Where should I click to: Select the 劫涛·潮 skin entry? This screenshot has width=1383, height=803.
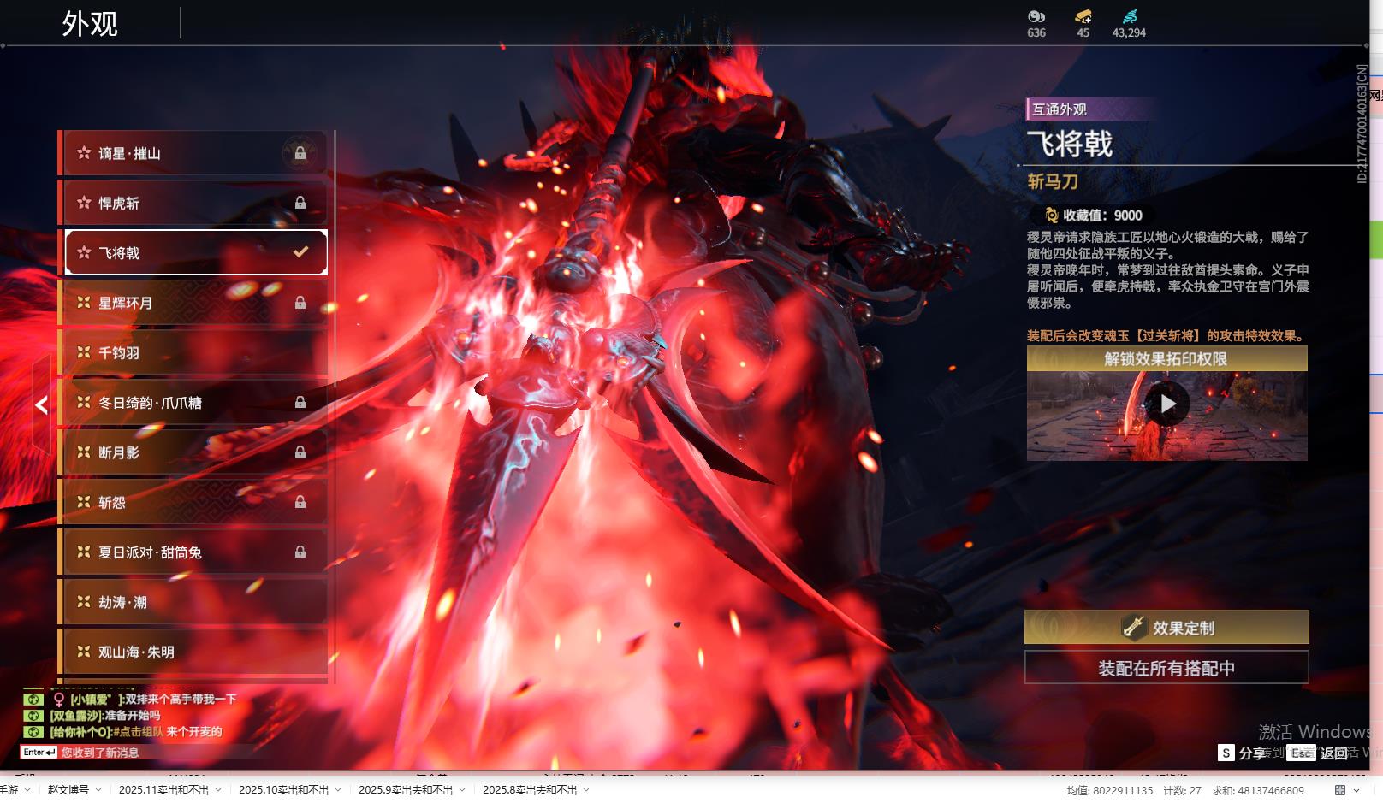click(x=193, y=602)
